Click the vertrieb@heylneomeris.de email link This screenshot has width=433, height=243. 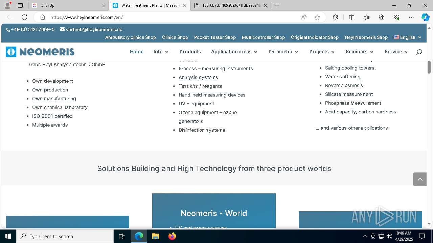pos(94,29)
